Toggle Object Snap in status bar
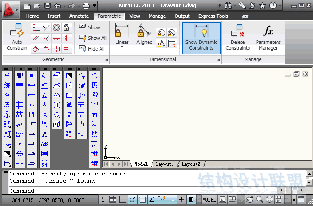 (x=142, y=199)
